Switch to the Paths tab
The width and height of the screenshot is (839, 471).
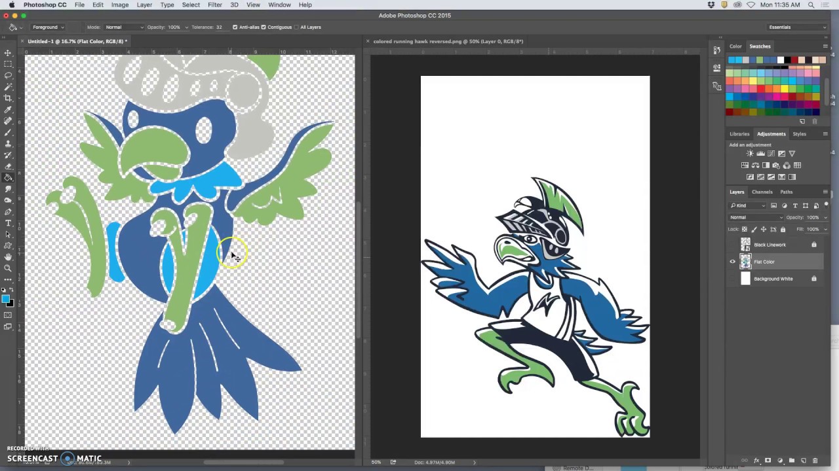tap(786, 192)
